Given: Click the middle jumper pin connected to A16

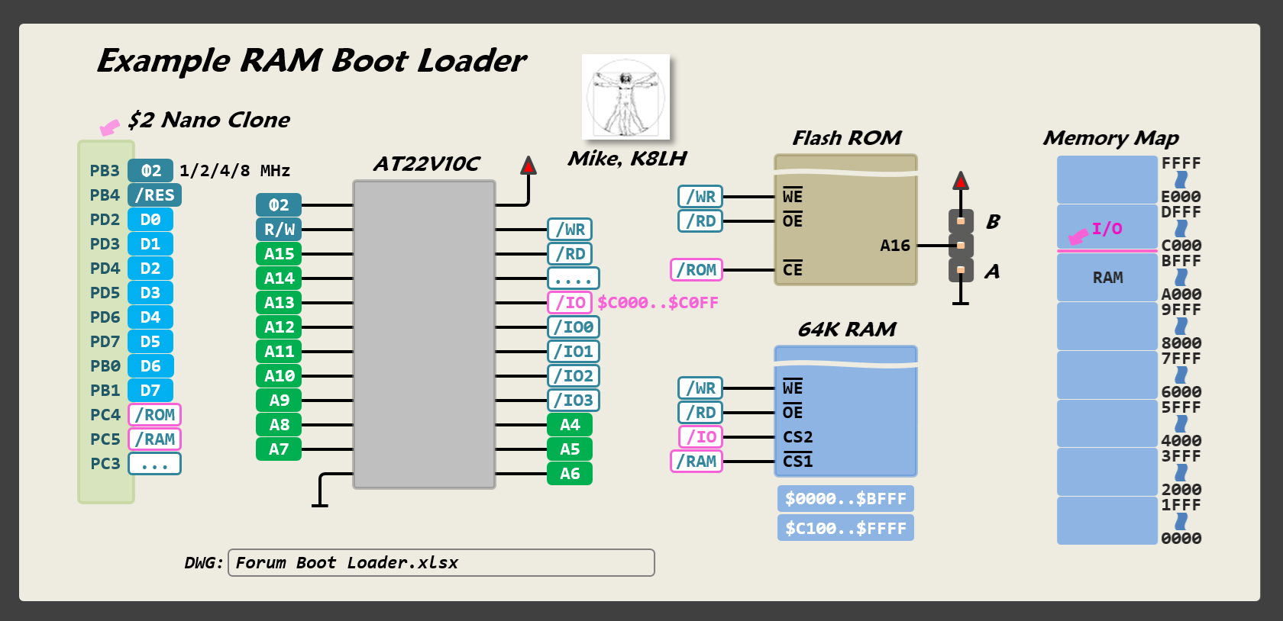Looking at the screenshot, I should (x=961, y=246).
